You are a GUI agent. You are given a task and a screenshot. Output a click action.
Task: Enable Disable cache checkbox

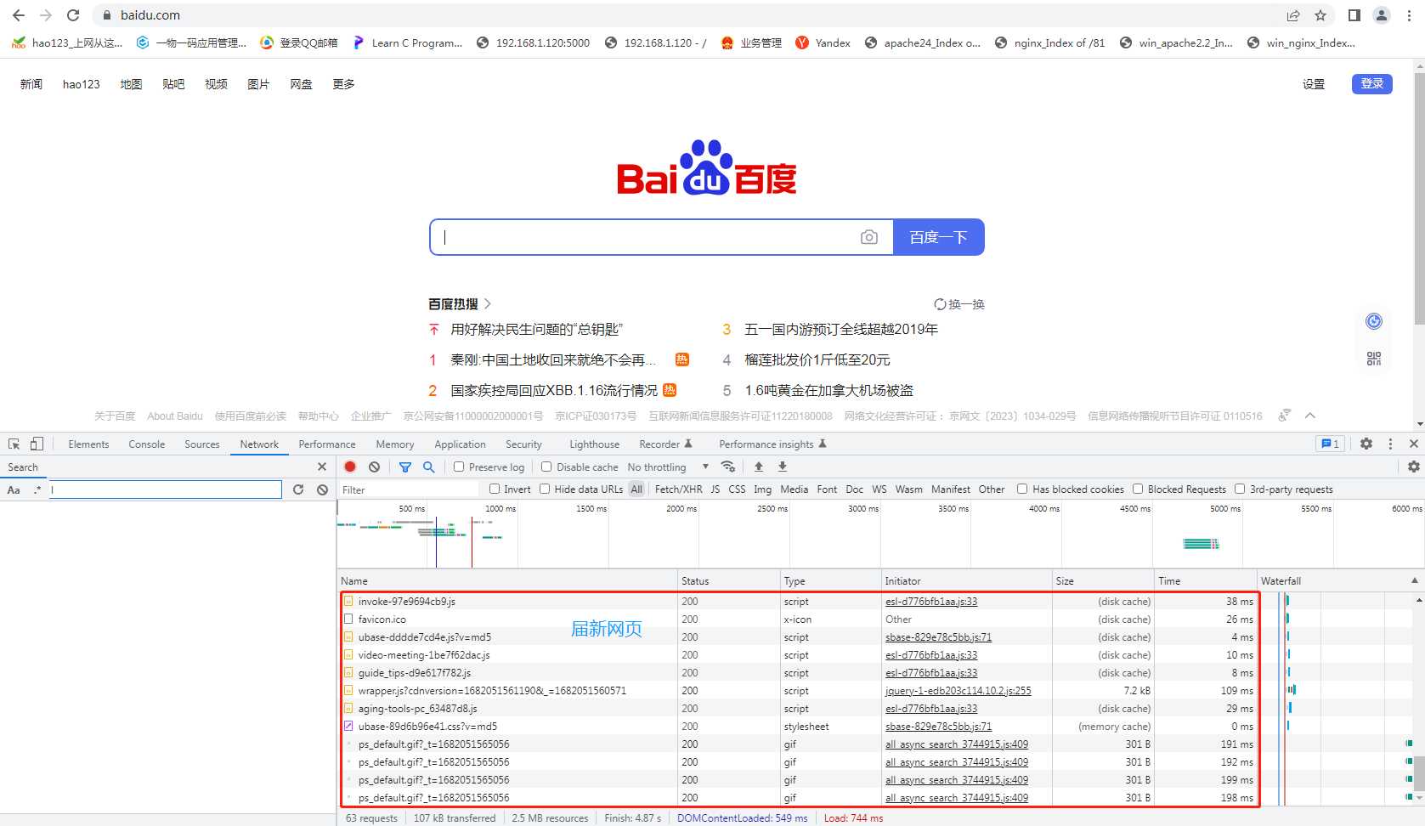click(x=546, y=467)
